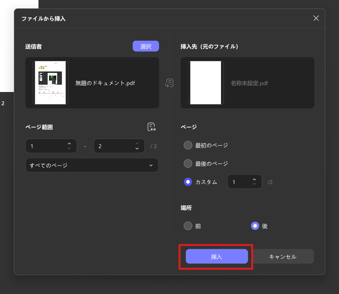
Task: Click the キャンセル button
Action: point(283,257)
